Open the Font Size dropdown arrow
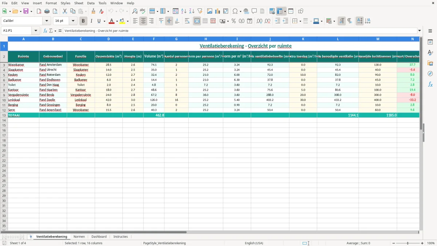 [73, 21]
